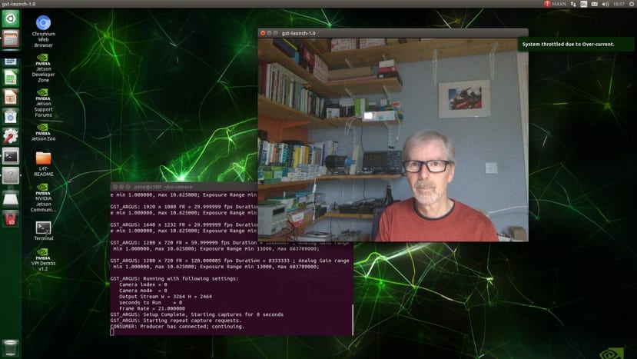Viewport: 637px width, 359px height.
Task: Click 'GST_ARGUS: Starting repeat capture requests.' line
Action: tap(175, 320)
